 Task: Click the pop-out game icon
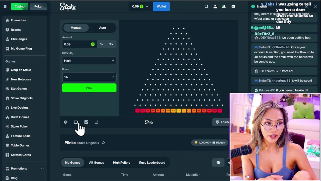(97, 122)
